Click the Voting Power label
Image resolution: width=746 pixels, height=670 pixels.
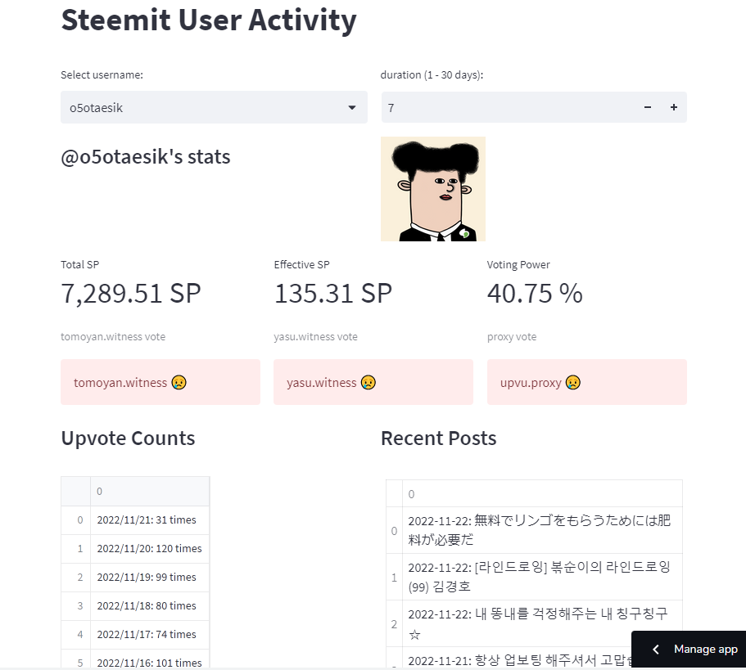coord(518,265)
